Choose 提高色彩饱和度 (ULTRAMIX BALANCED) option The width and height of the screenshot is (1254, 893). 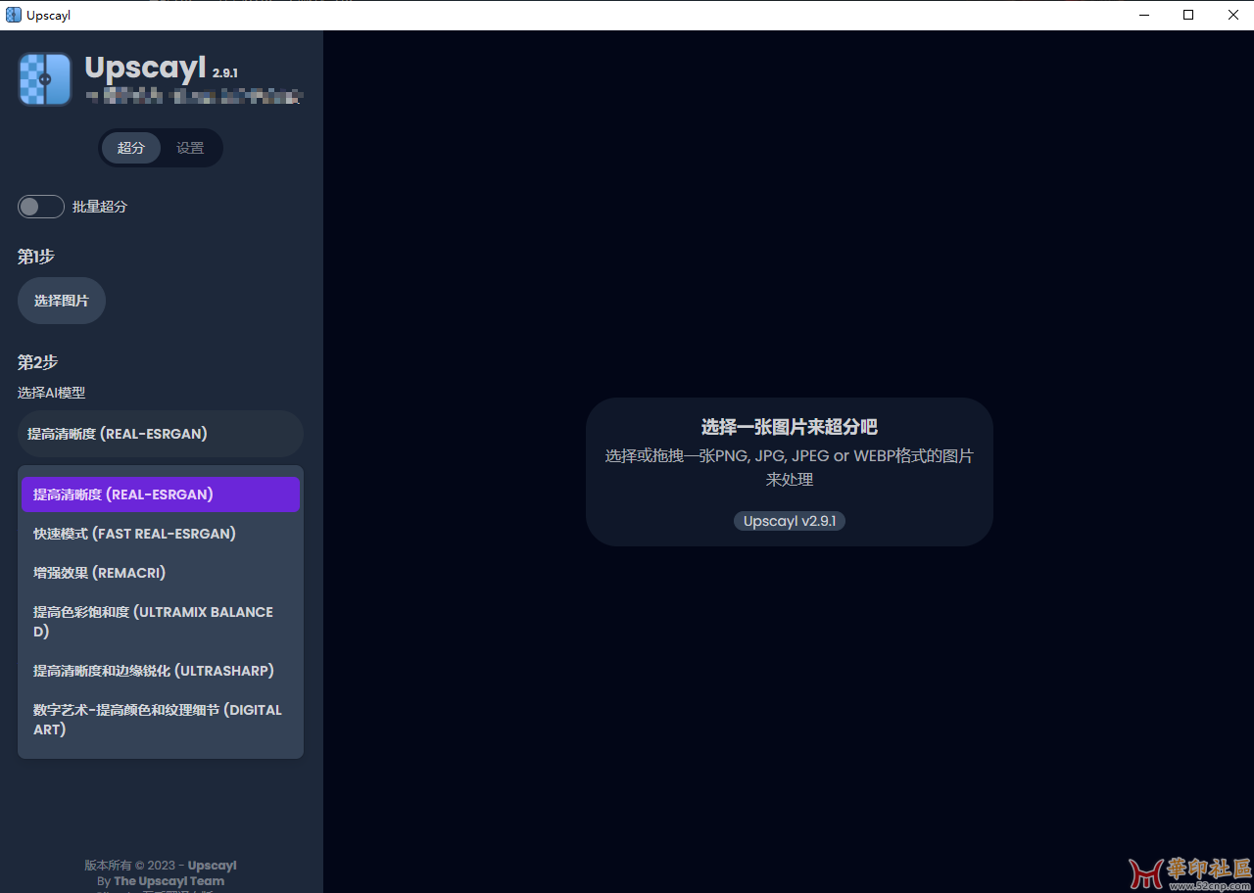(154, 621)
